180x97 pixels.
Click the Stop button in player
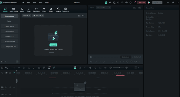(x=103, y=62)
